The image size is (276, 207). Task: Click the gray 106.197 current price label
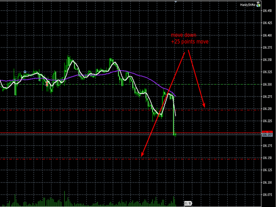(x=267, y=135)
